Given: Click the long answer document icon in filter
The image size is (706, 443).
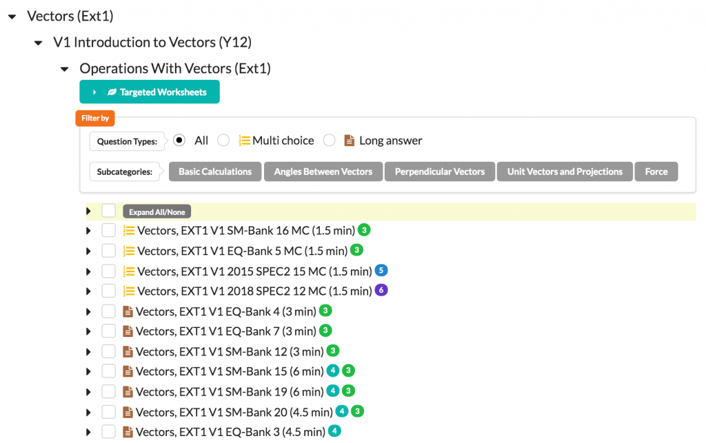Looking at the screenshot, I should [x=350, y=141].
